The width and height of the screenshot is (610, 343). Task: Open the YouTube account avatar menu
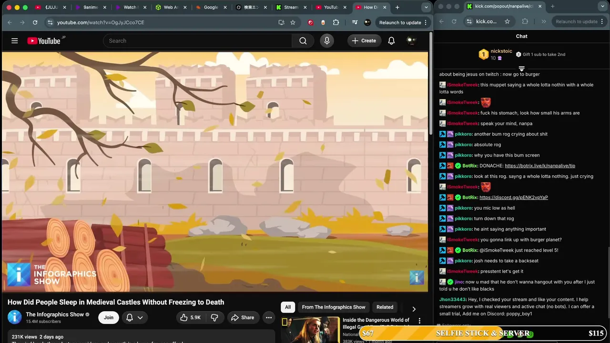point(411,41)
